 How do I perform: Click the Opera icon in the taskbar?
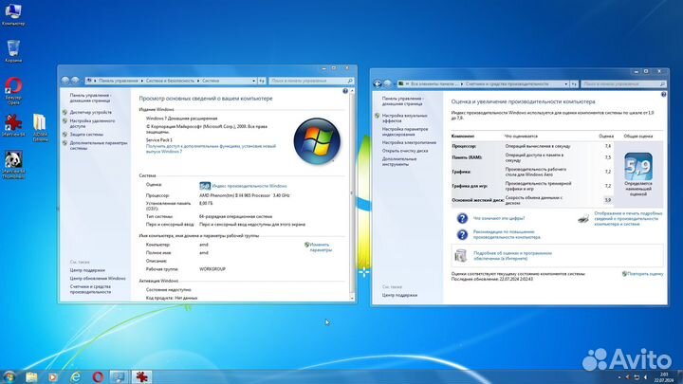[98, 376]
